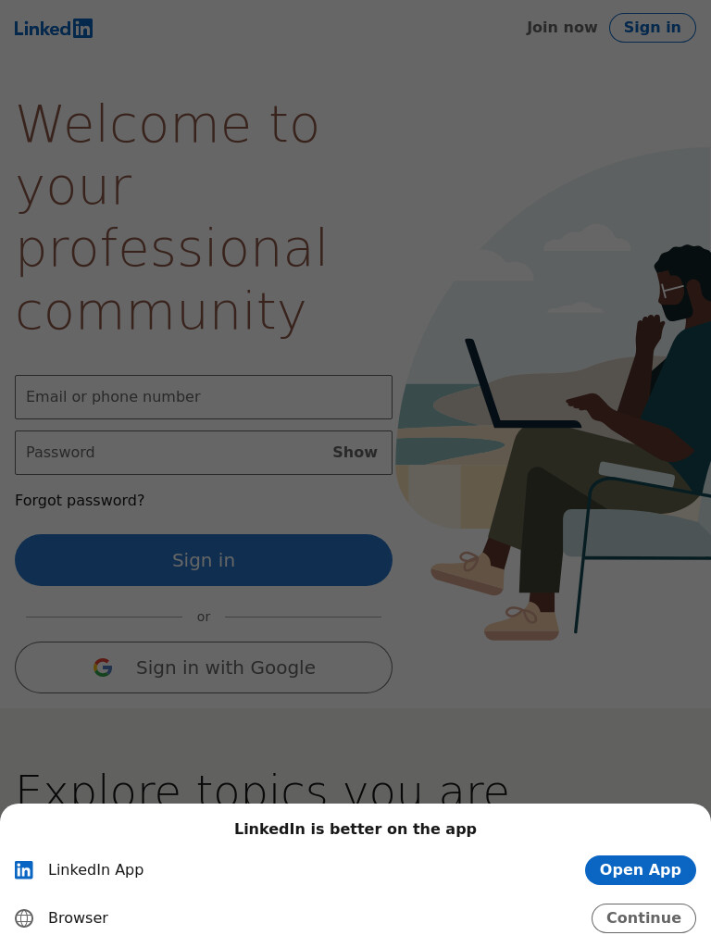Click Join now in the header

[x=562, y=27]
